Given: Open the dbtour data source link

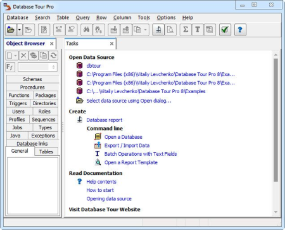Looking at the screenshot, I should pyautogui.click(x=94, y=66).
